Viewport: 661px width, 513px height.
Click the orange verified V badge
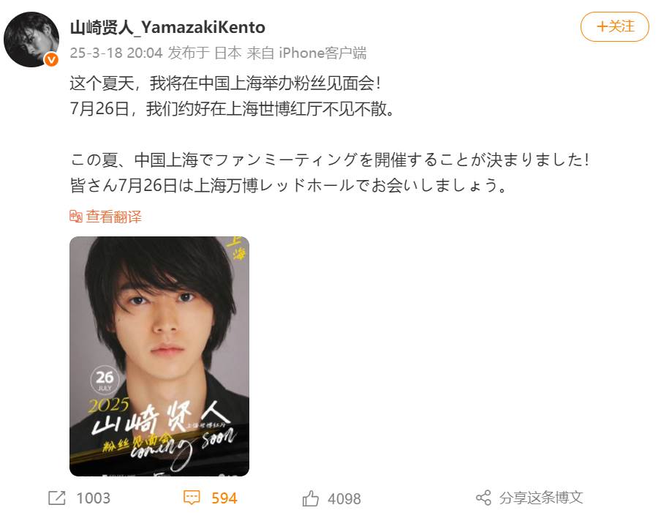[51, 60]
